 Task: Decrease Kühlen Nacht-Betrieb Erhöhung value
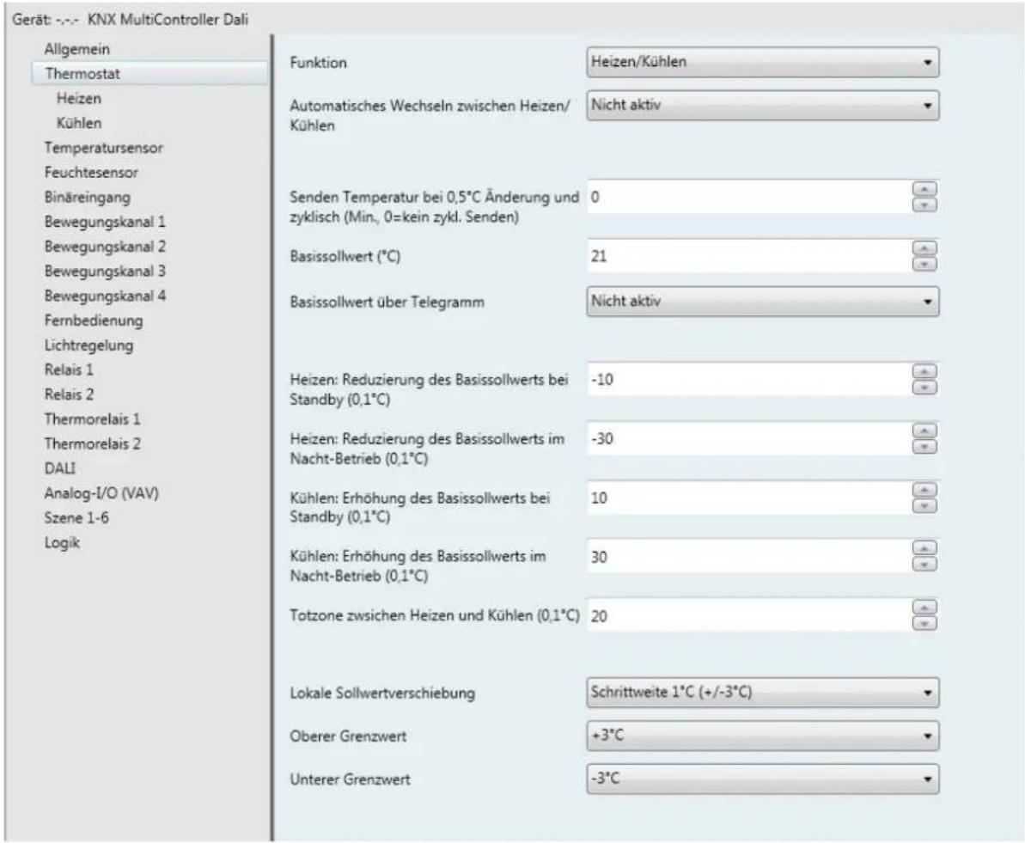coord(924,564)
